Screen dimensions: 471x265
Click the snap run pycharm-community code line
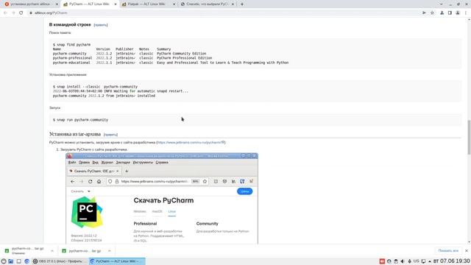pos(80,119)
